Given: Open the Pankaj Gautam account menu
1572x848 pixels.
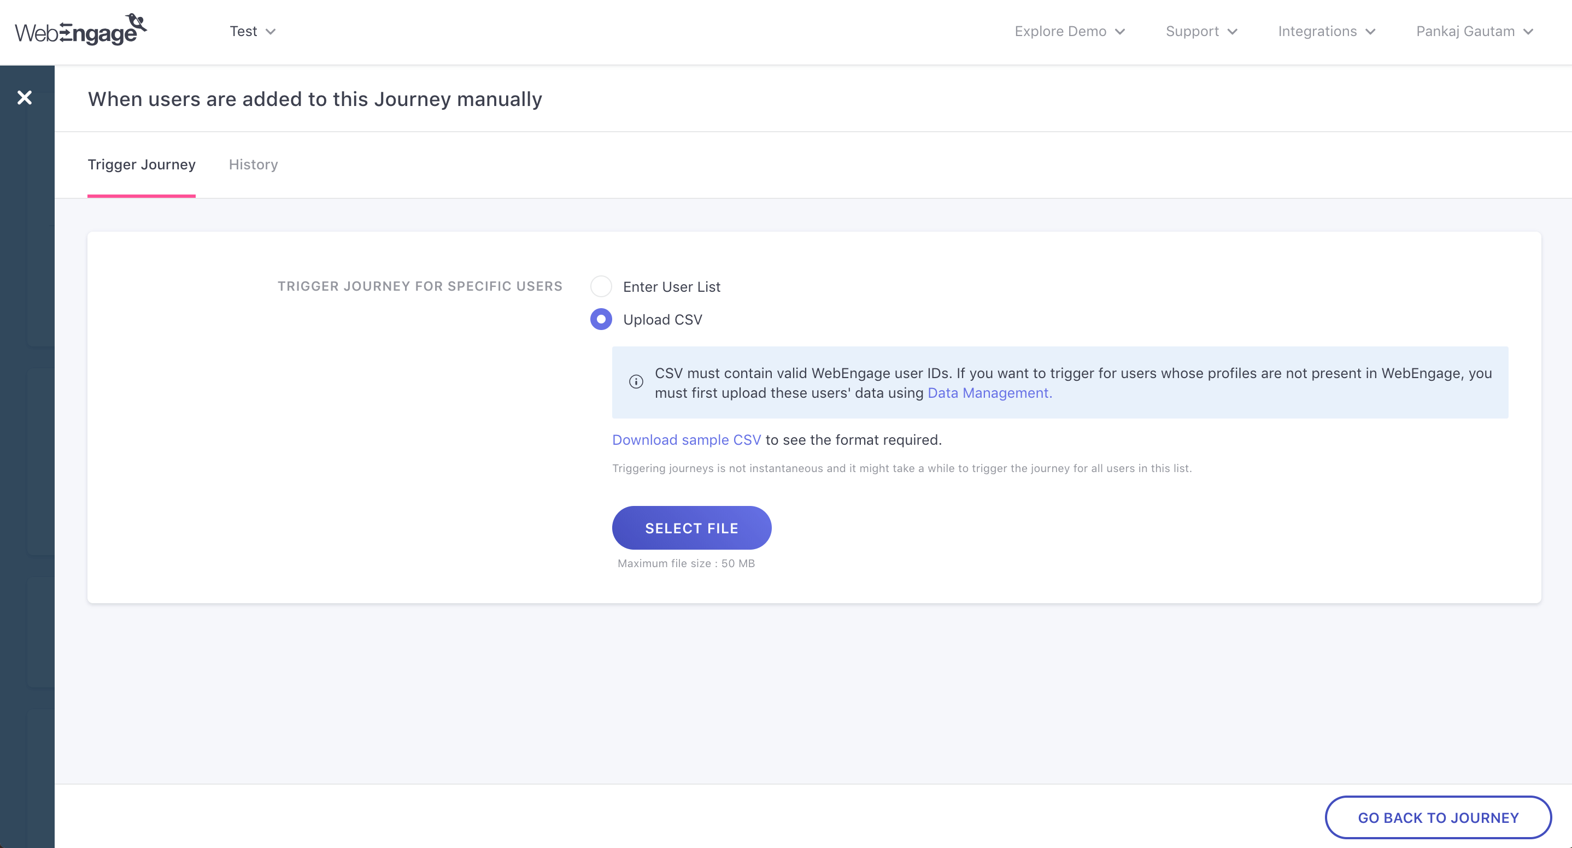Looking at the screenshot, I should click(1465, 31).
